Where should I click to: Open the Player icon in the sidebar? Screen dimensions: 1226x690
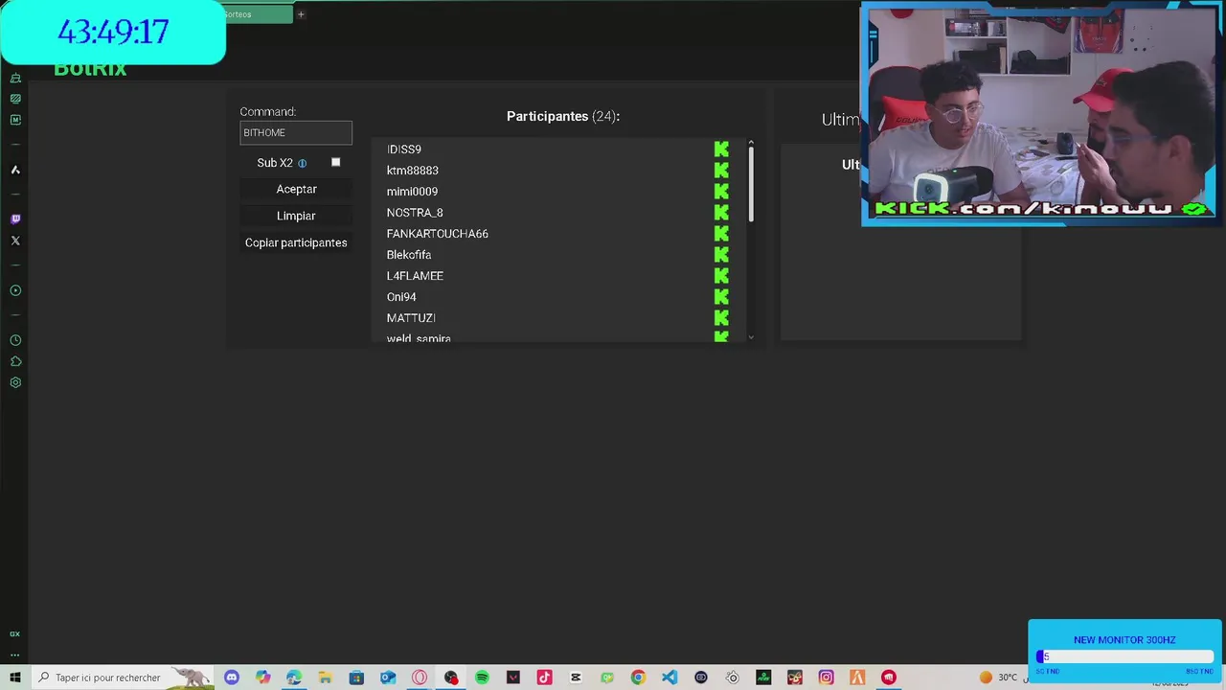pos(15,290)
